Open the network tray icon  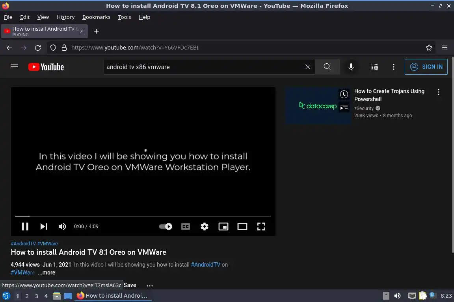tap(412, 296)
